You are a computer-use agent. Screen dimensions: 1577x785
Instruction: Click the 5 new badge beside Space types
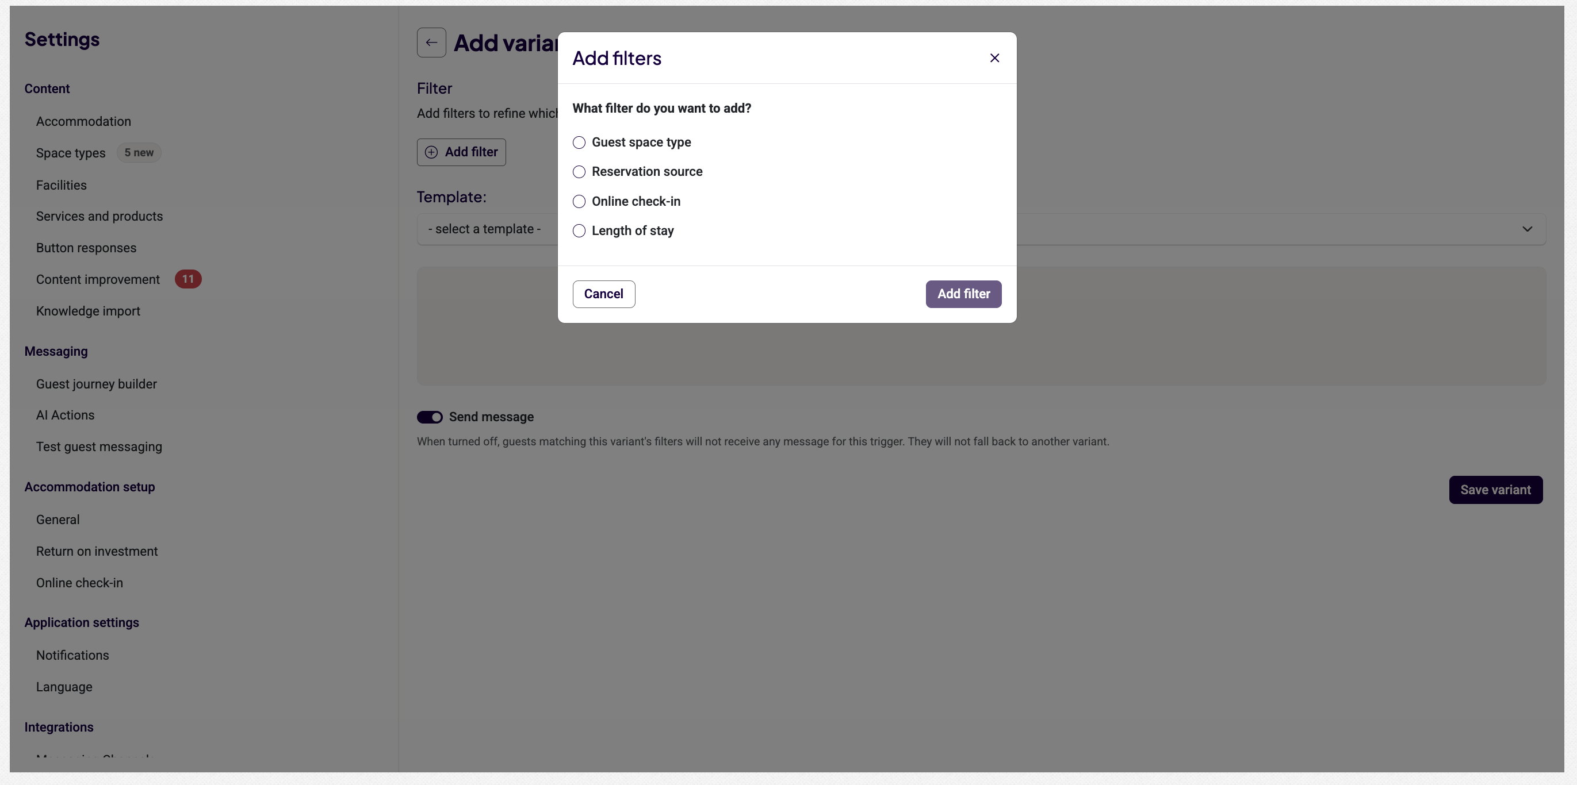tap(139, 153)
